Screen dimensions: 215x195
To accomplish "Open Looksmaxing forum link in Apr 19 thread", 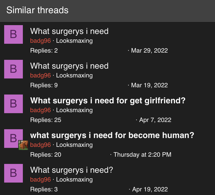I will coord(75,180).
